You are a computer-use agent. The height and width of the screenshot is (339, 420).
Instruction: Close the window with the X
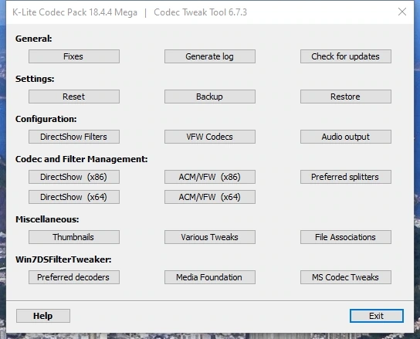[402, 12]
